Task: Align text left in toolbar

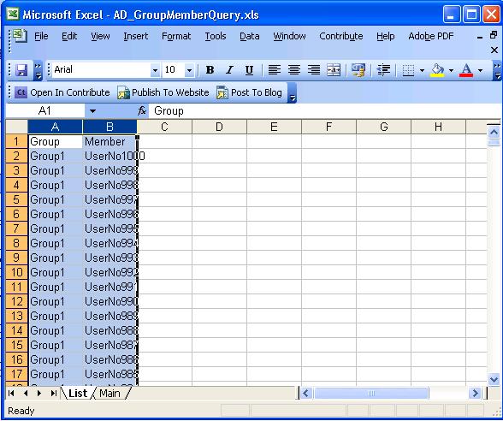Action: point(274,70)
